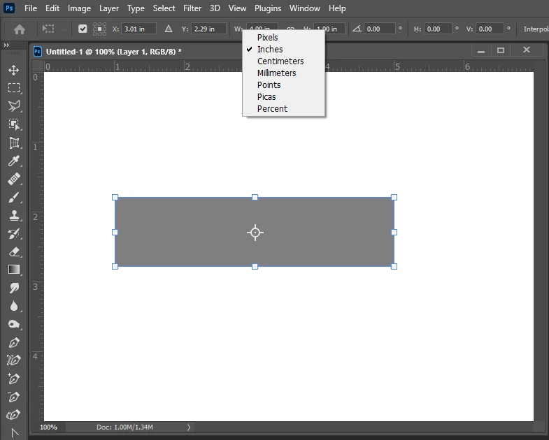549x440 pixels.
Task: Choose Picas from units menu
Action: click(x=284, y=97)
